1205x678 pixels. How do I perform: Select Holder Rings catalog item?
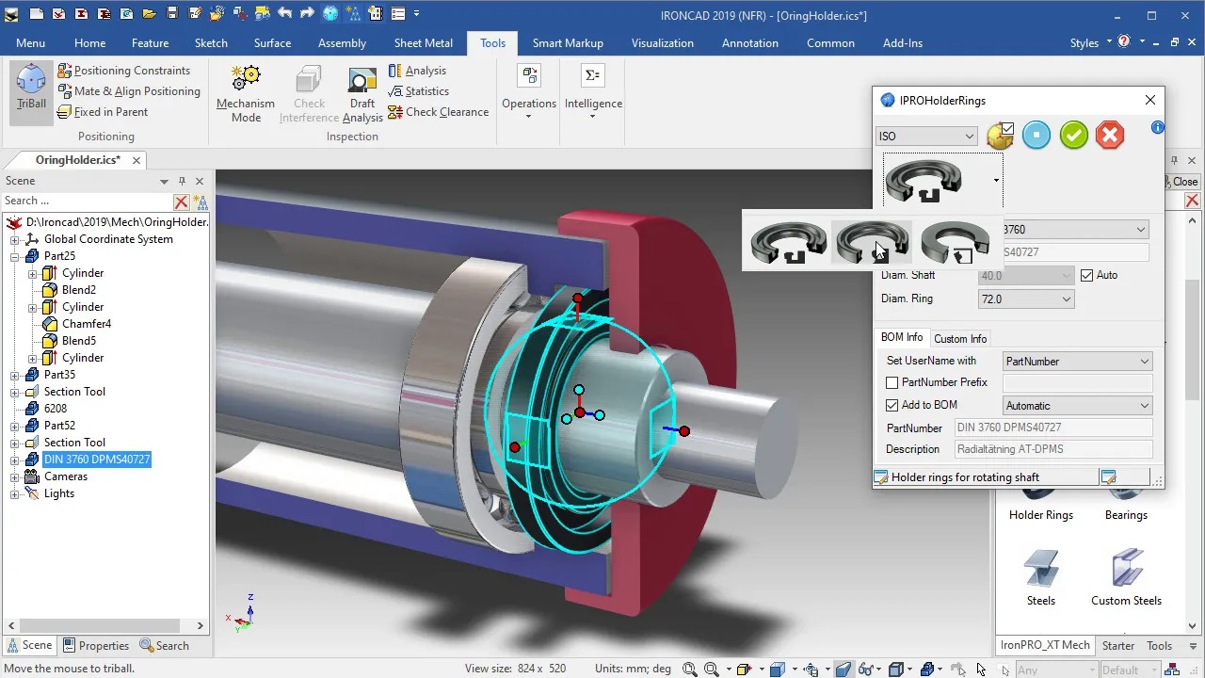1040,505
